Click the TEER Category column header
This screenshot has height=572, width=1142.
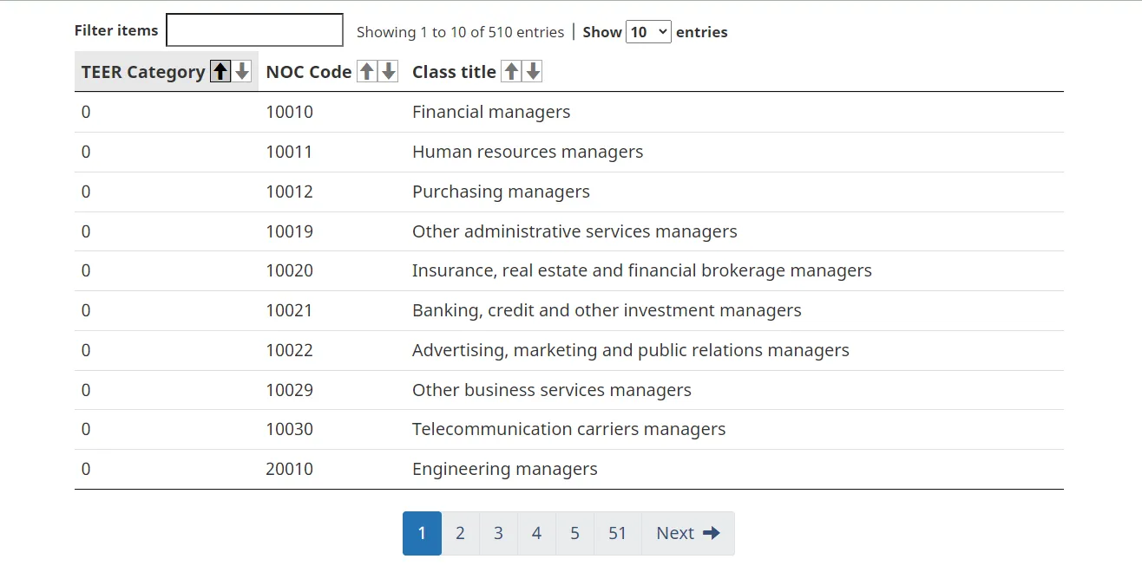(143, 72)
